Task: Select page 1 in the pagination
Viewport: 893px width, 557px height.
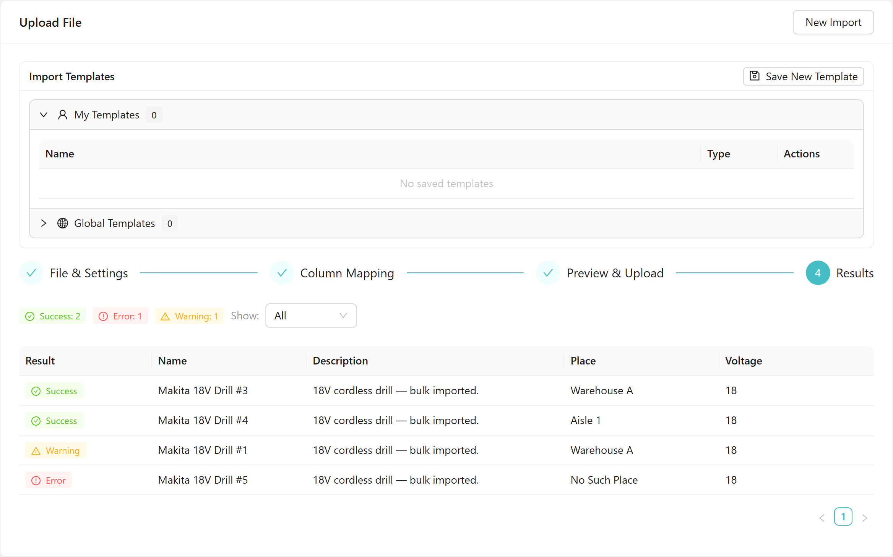Action: [x=843, y=517]
